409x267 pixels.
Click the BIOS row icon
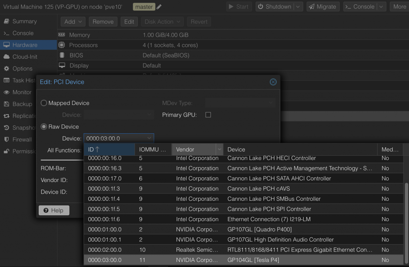pyautogui.click(x=62, y=55)
